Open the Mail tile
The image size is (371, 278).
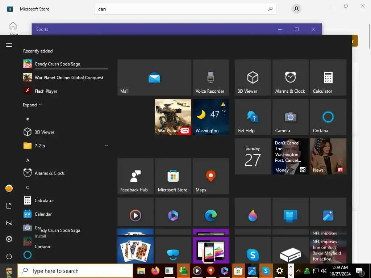[154, 77]
